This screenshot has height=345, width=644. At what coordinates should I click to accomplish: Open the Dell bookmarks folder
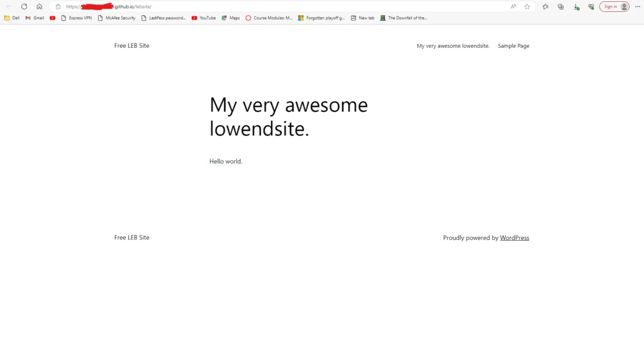(x=12, y=18)
